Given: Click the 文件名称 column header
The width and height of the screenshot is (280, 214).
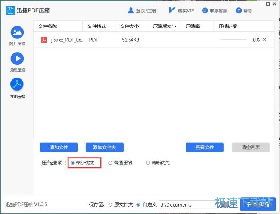Looking at the screenshot, I should [58, 26].
